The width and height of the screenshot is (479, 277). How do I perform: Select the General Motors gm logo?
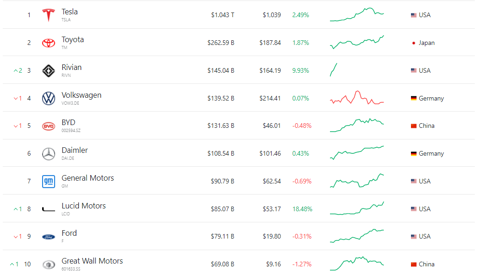[48, 181]
